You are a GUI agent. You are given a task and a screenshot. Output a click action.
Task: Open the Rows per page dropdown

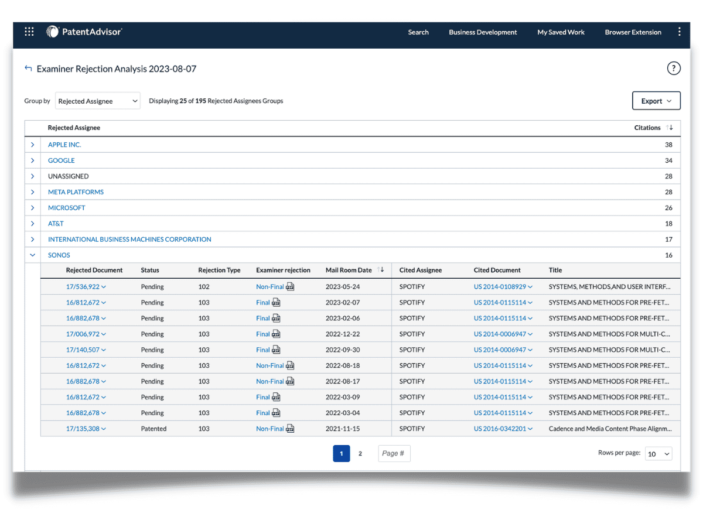[658, 454]
